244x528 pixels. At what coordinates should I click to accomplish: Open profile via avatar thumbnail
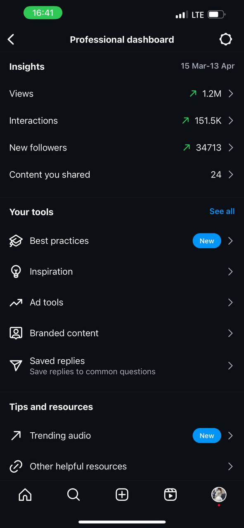coord(219,494)
